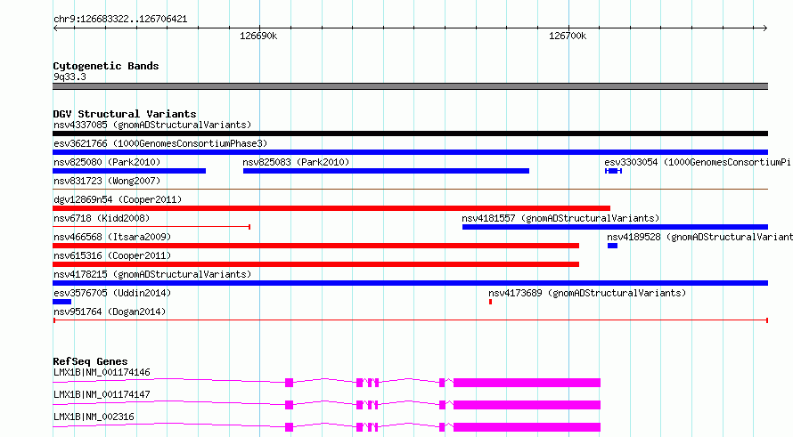Open variant label nsv615316 (Cooper2011)

pyautogui.click(x=112, y=255)
